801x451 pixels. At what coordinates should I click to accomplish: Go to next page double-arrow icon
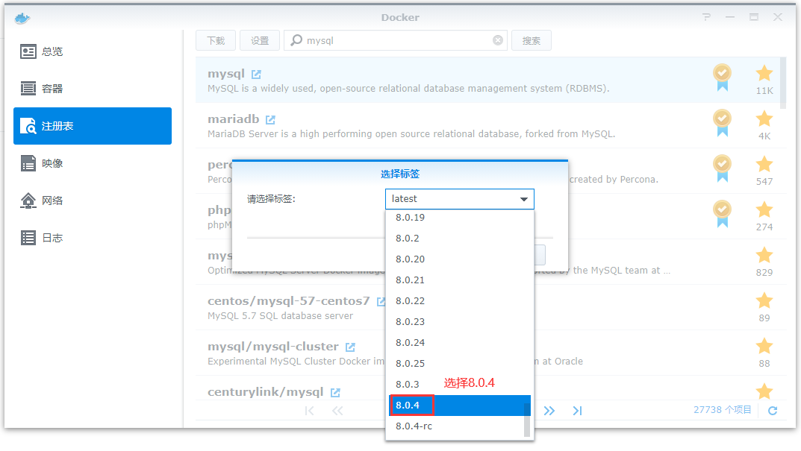pos(549,411)
